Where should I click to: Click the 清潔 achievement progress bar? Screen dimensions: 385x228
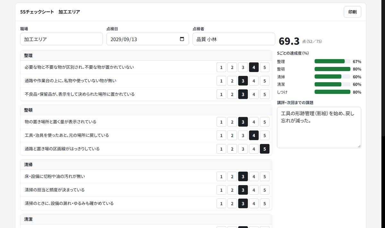(x=332, y=84)
